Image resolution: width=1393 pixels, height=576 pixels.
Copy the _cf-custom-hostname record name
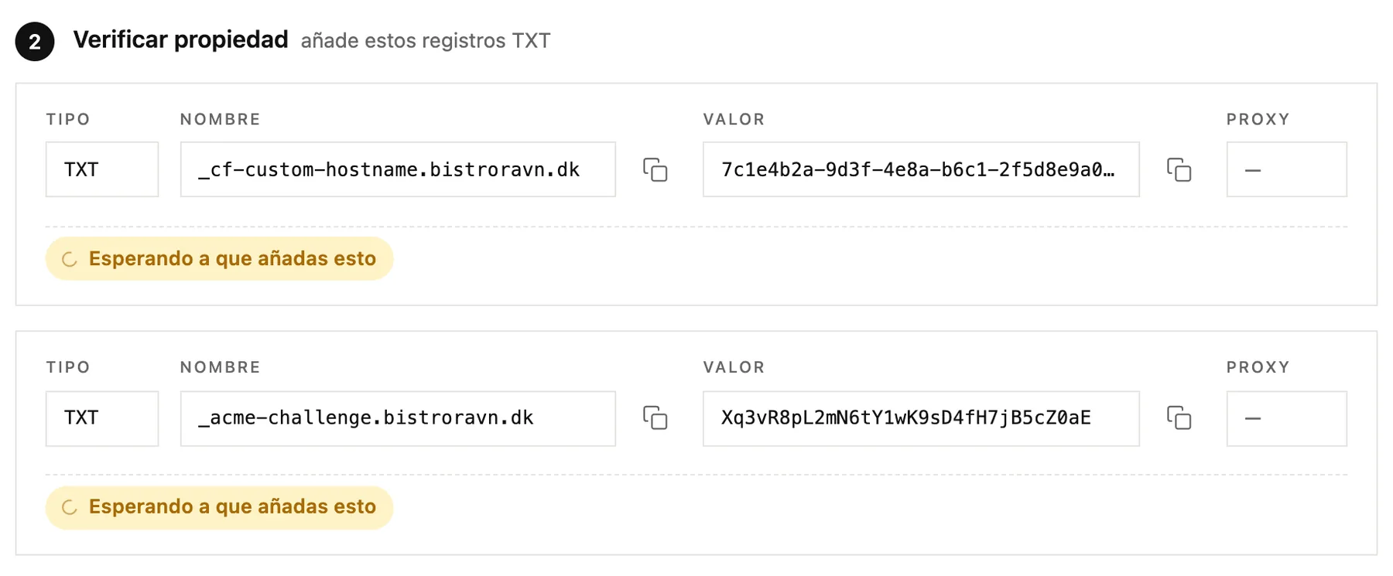[655, 169]
